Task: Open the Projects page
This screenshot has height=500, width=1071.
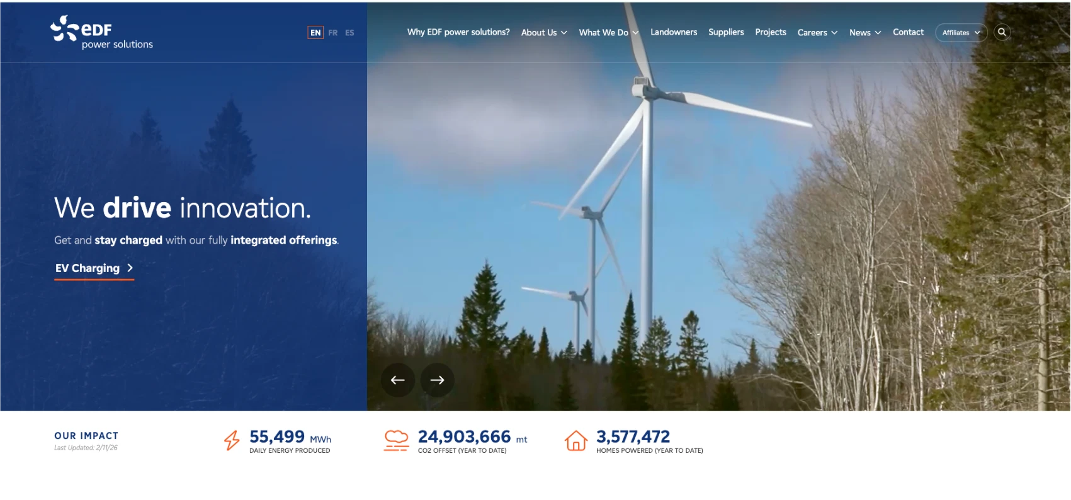Action: (771, 32)
